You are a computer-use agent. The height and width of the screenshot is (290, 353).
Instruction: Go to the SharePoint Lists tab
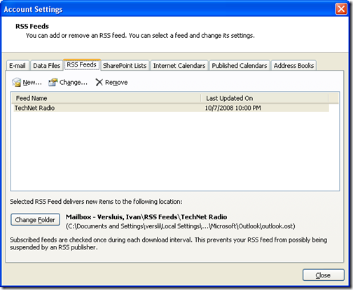125,66
